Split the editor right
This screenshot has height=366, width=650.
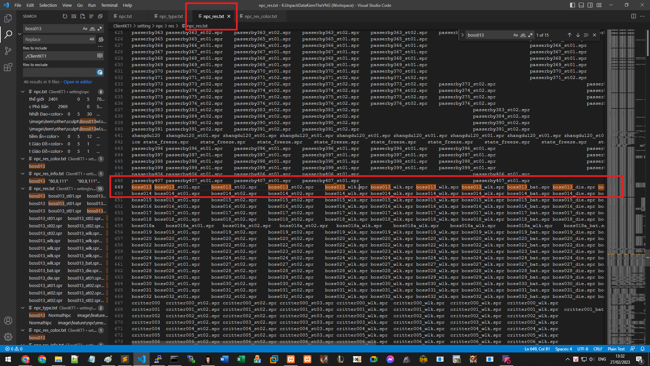633,16
